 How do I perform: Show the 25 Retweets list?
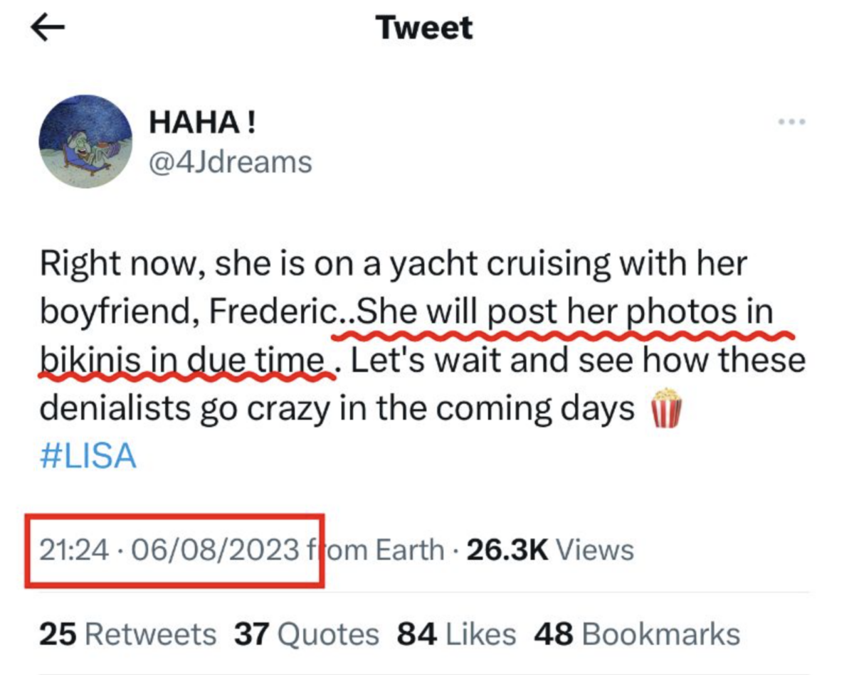127,634
